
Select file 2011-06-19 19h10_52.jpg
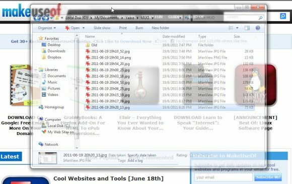point(110,51)
